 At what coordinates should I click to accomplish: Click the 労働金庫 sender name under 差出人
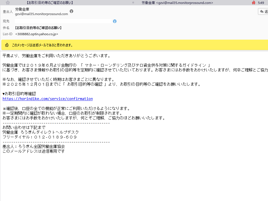(x=22, y=9)
